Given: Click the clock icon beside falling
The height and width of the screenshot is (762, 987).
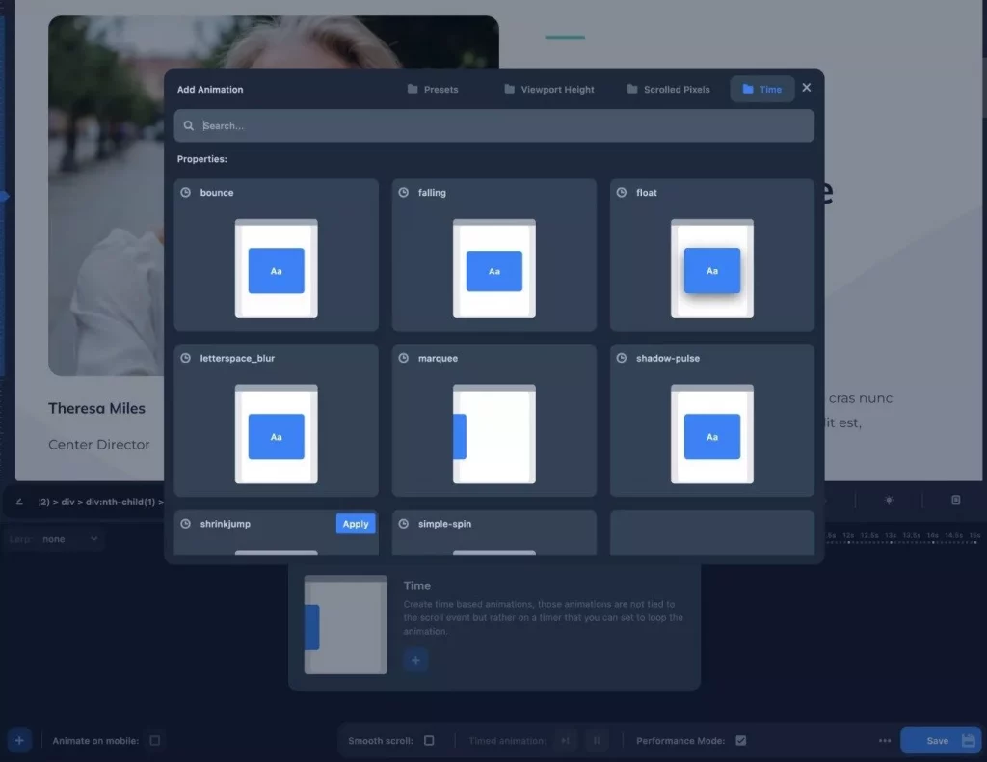Looking at the screenshot, I should click(404, 193).
